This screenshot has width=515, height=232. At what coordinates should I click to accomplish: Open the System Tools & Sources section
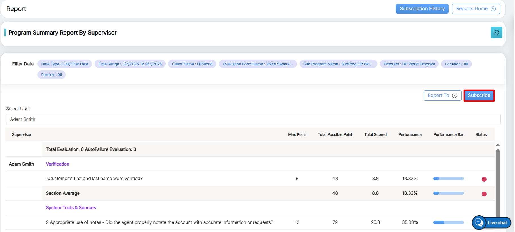point(71,208)
